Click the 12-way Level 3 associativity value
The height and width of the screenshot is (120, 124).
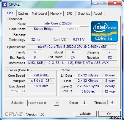110,91
